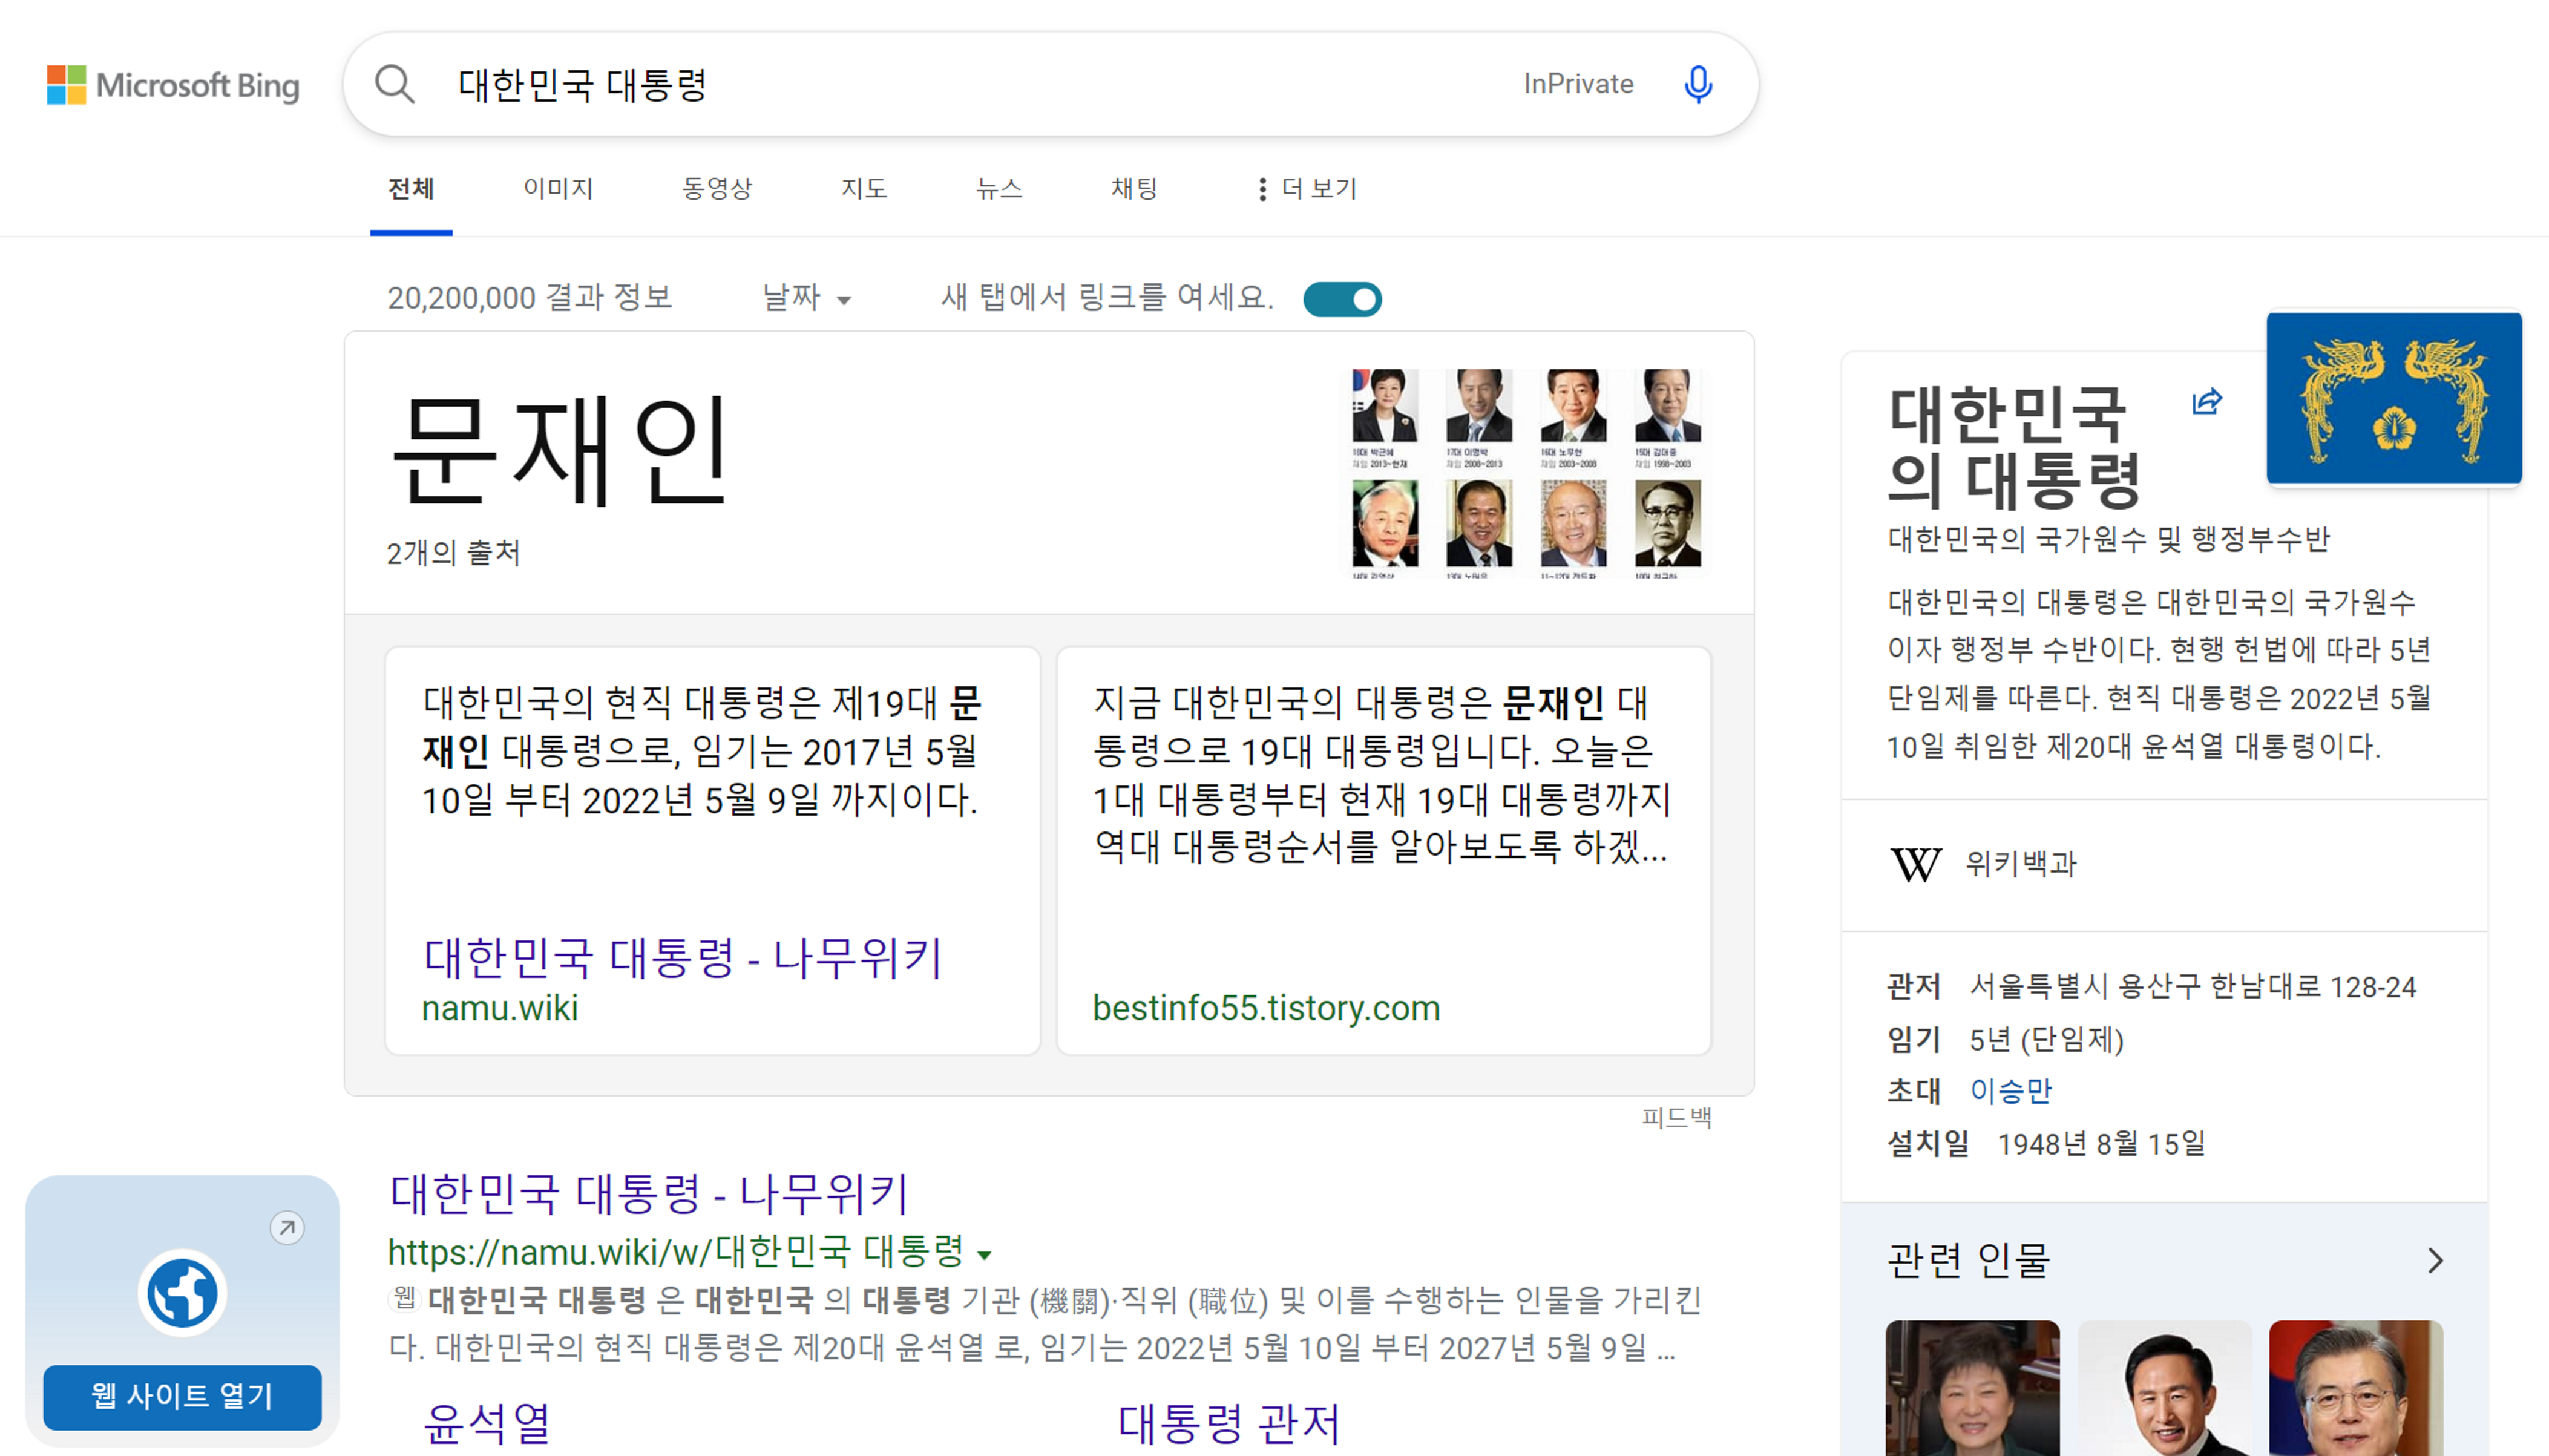Open the 날짜 filter dropdown
Image resolution: width=2549 pixels, height=1456 pixels.
[806, 298]
